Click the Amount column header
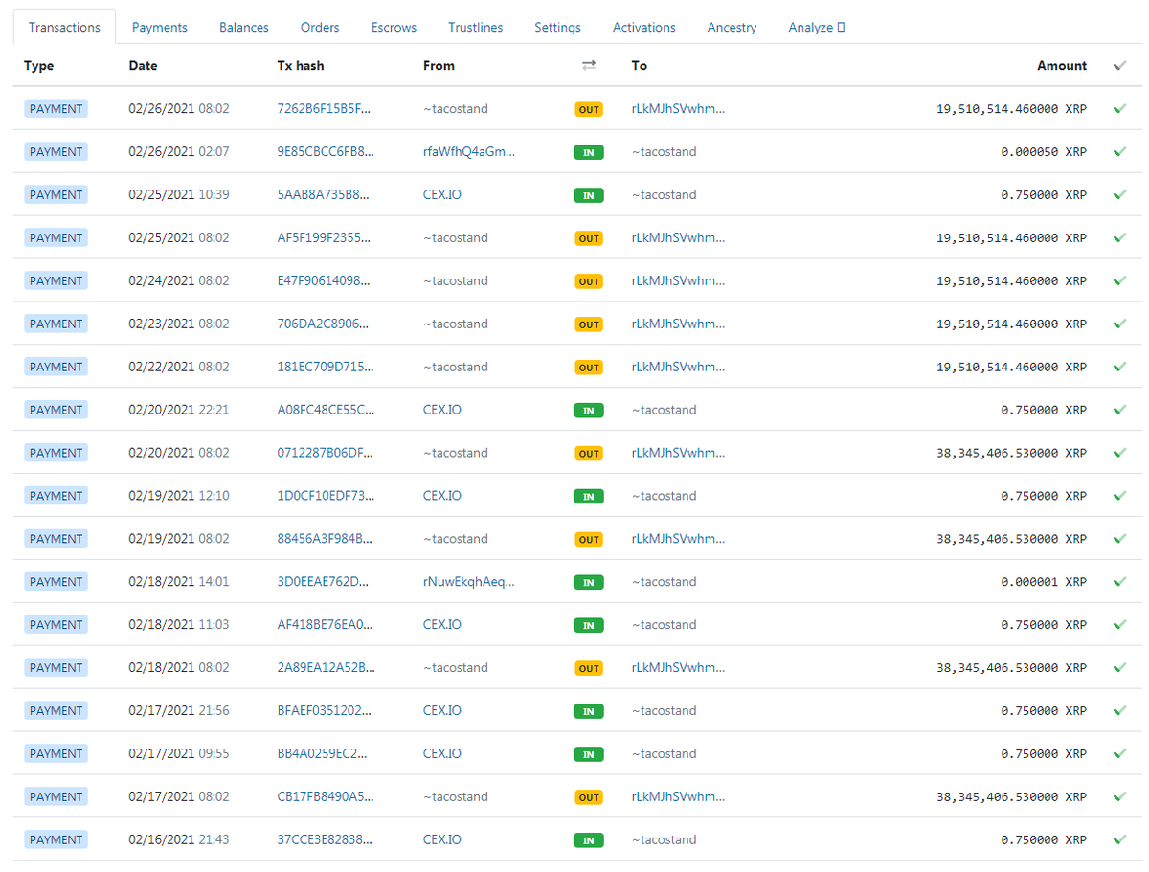Screen dimensions: 1149x872 click(x=1062, y=66)
